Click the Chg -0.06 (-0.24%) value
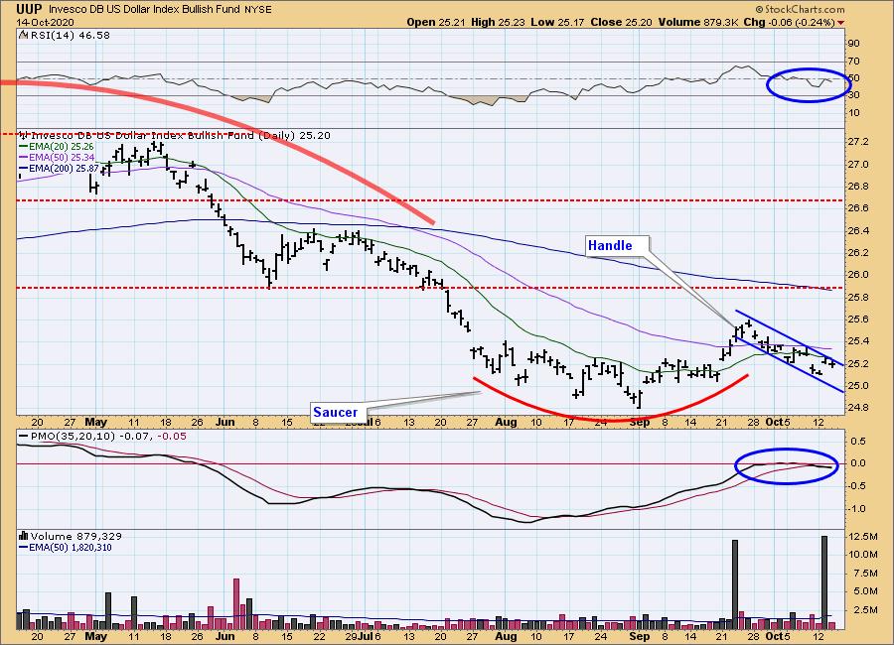 [790, 22]
